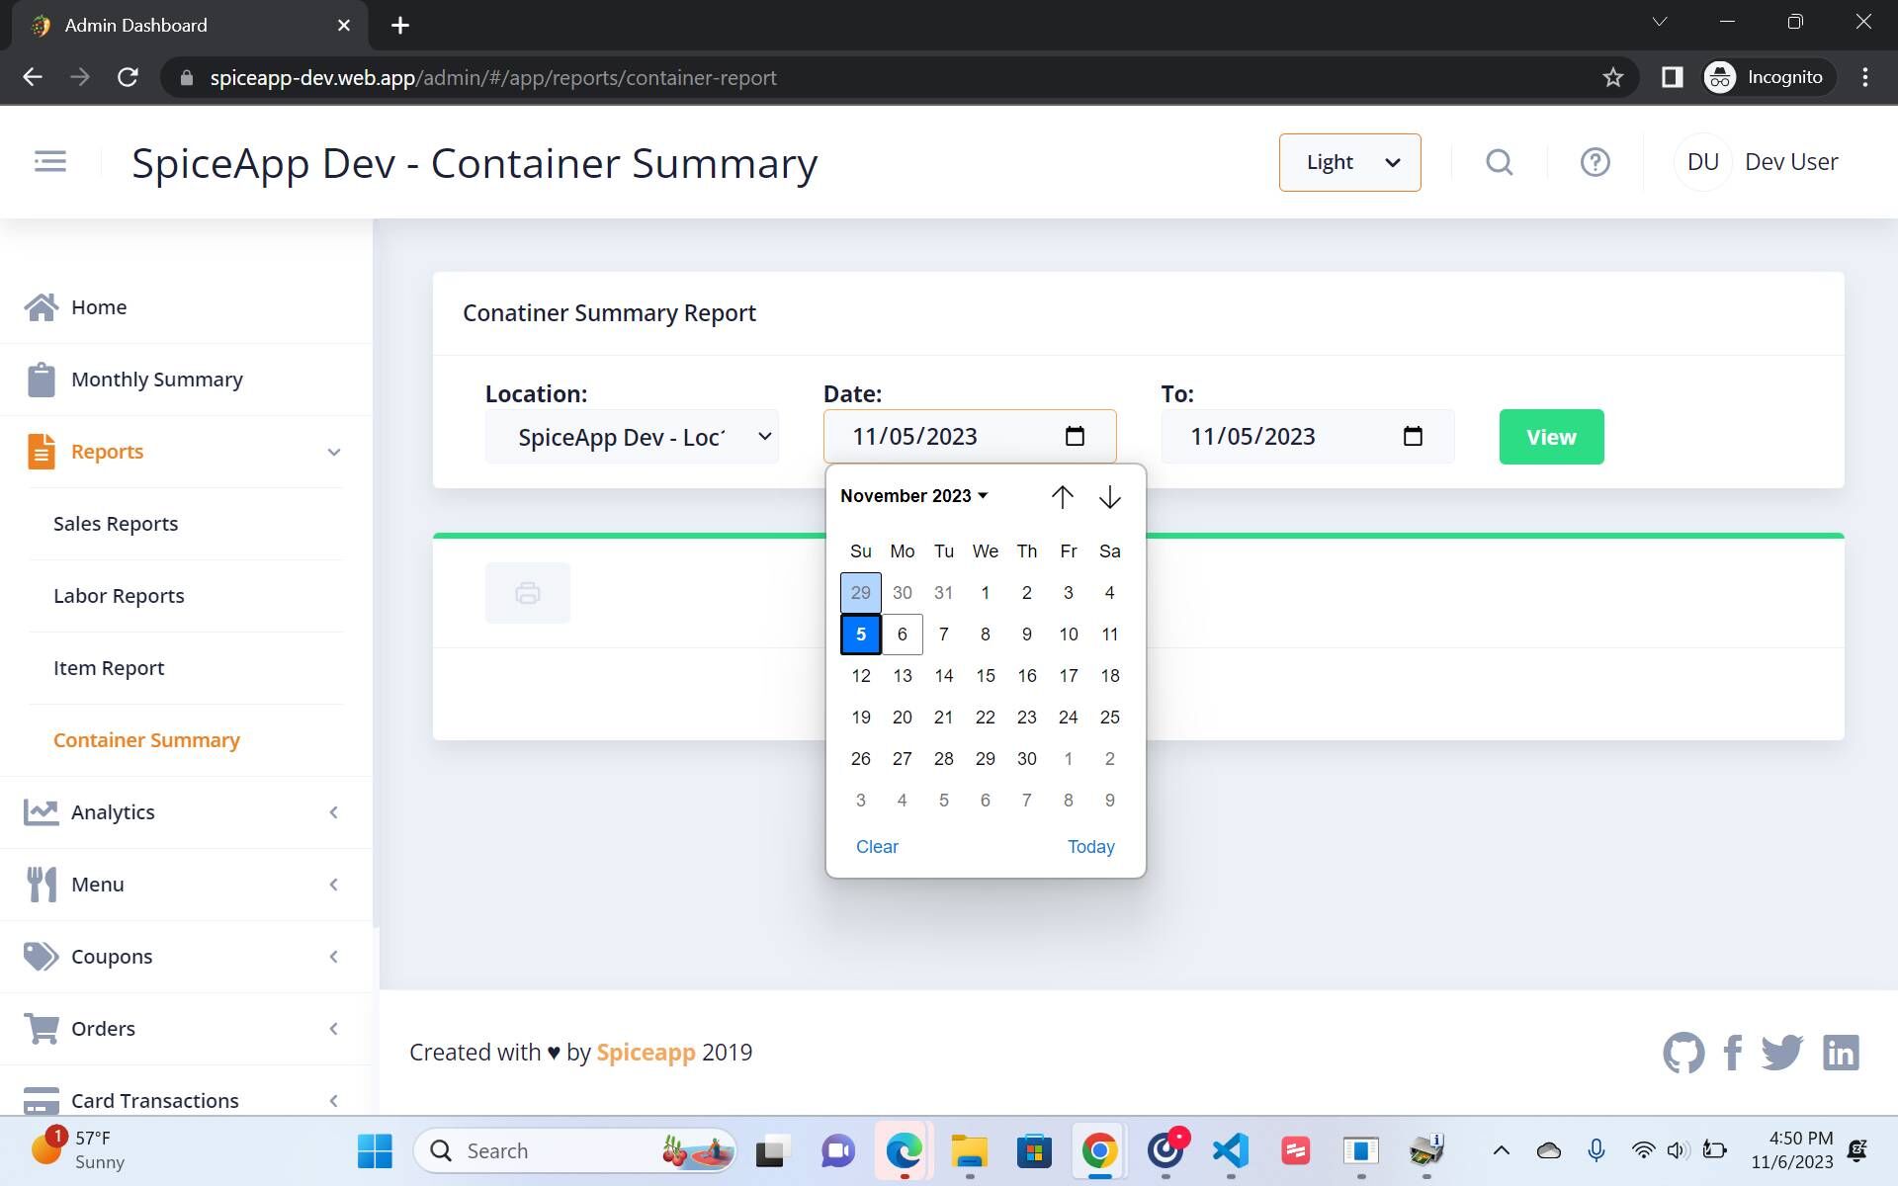Open the Light theme dropdown
Viewport: 1898px width, 1186px height.
click(1349, 162)
